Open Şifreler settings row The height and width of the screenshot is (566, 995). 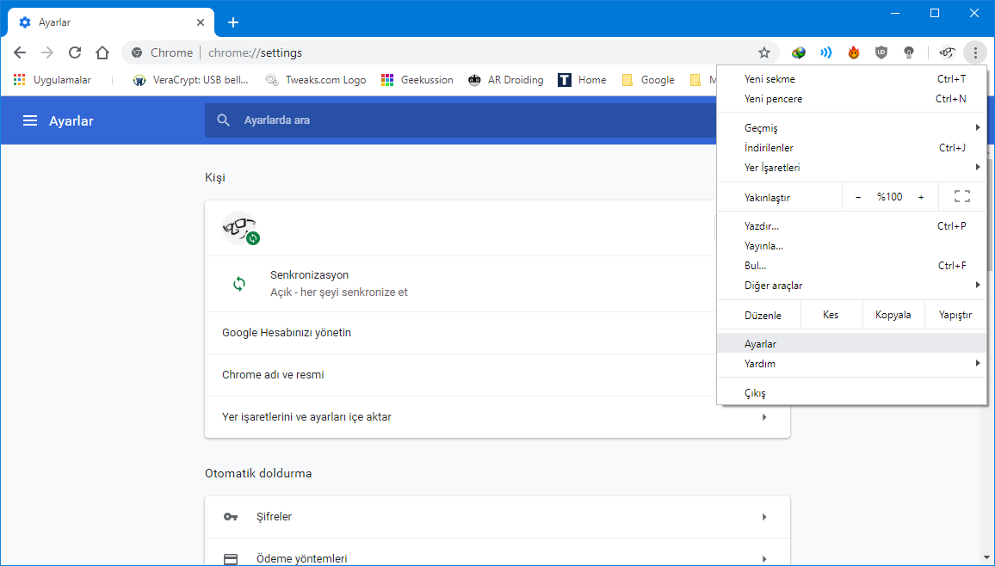(497, 517)
